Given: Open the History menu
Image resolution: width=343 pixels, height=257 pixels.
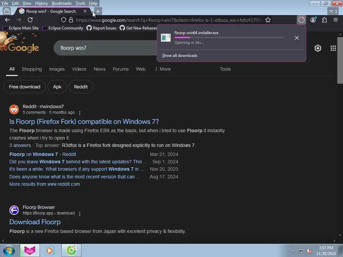Looking at the screenshot, I should tap(41, 3).
